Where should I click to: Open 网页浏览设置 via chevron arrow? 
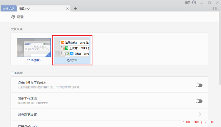click(200, 114)
